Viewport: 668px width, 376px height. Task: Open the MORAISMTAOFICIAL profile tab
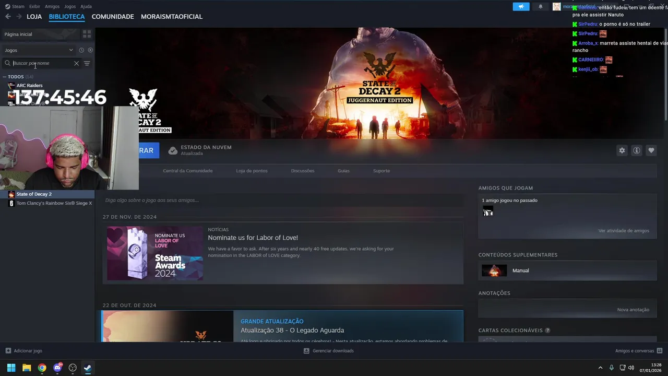click(172, 17)
